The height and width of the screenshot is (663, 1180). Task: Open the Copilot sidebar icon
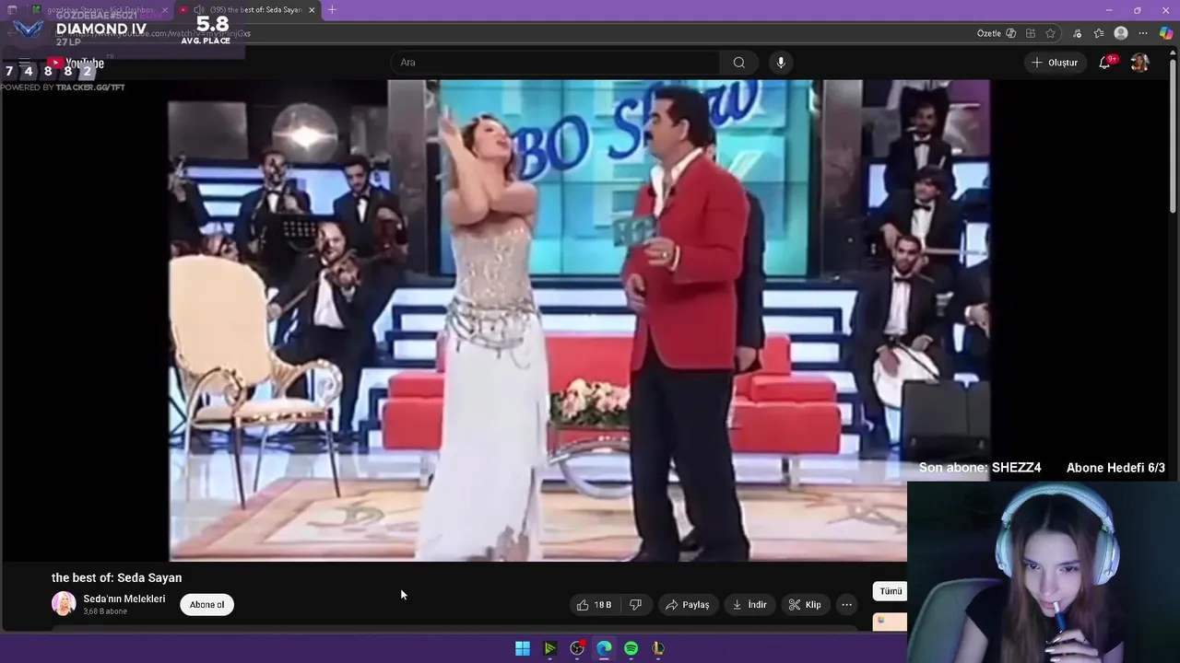click(x=1166, y=33)
